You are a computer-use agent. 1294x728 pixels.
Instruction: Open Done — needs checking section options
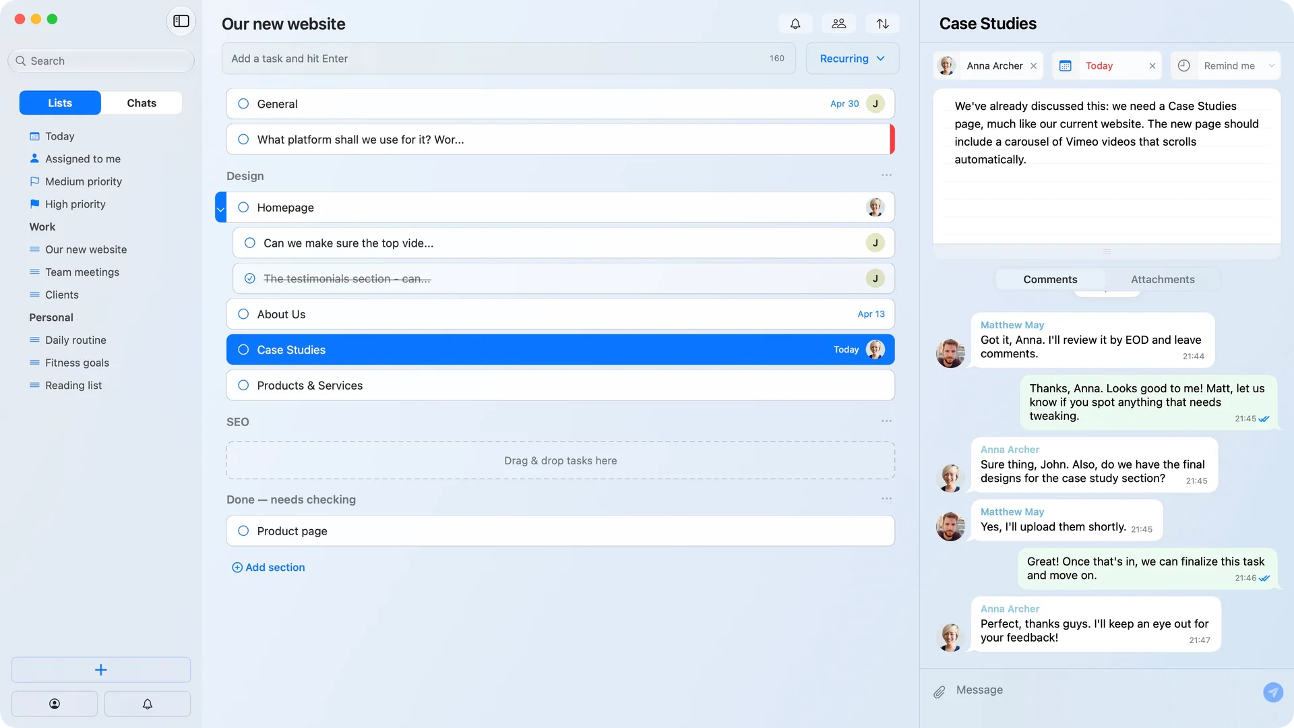886,499
